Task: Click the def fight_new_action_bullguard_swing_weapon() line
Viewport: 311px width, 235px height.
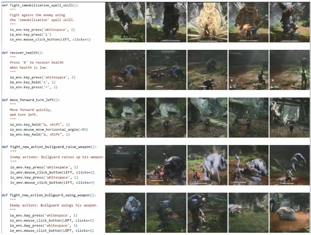Action: 49,195
